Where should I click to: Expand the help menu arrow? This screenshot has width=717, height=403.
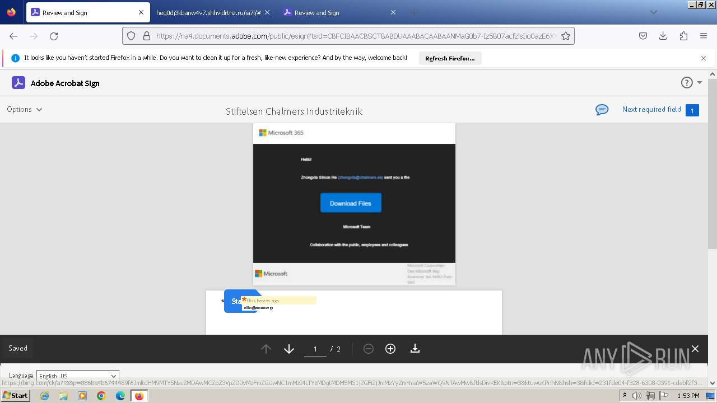(x=700, y=83)
